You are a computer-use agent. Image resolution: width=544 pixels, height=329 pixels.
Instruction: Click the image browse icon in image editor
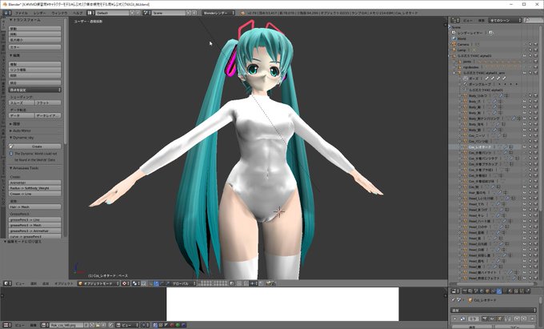(45, 325)
